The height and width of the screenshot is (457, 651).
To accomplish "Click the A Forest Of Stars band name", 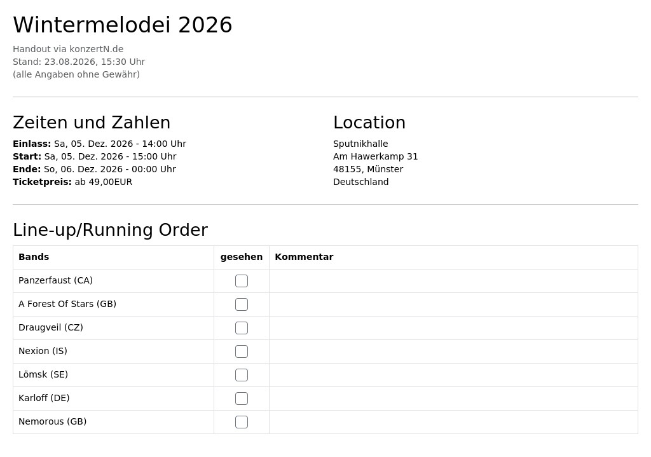I will click(x=67, y=304).
